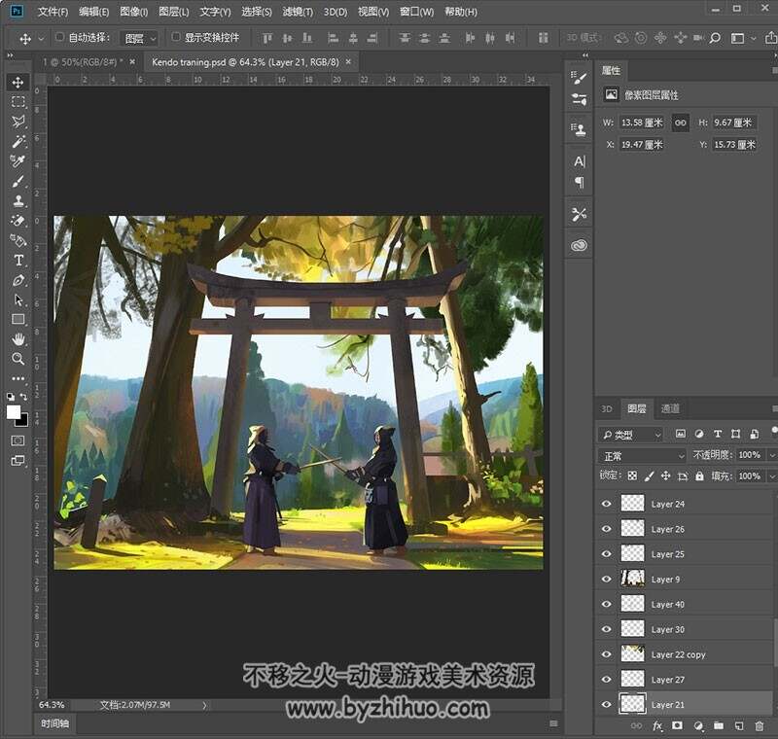
Task: Select Layer 27 thumbnail
Action: (x=633, y=680)
